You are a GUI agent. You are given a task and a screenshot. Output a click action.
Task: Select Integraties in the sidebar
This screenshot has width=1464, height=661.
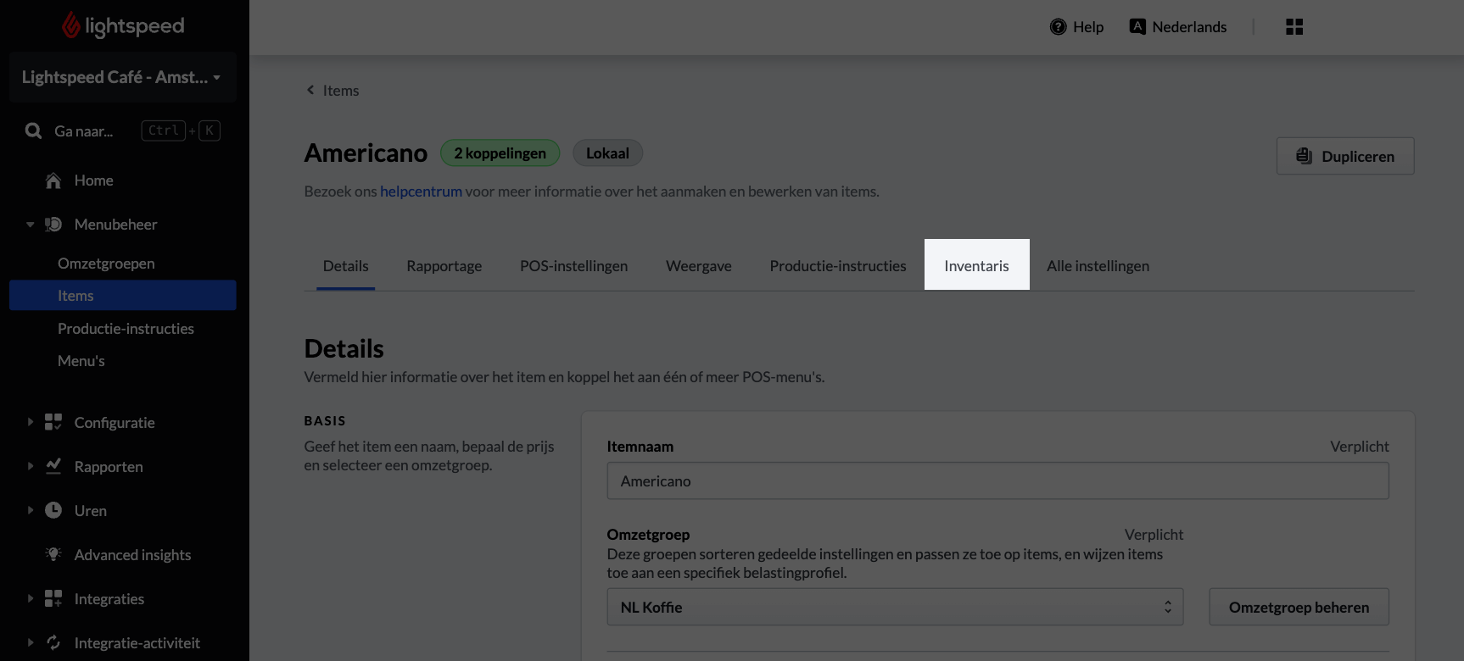pyautogui.click(x=109, y=599)
